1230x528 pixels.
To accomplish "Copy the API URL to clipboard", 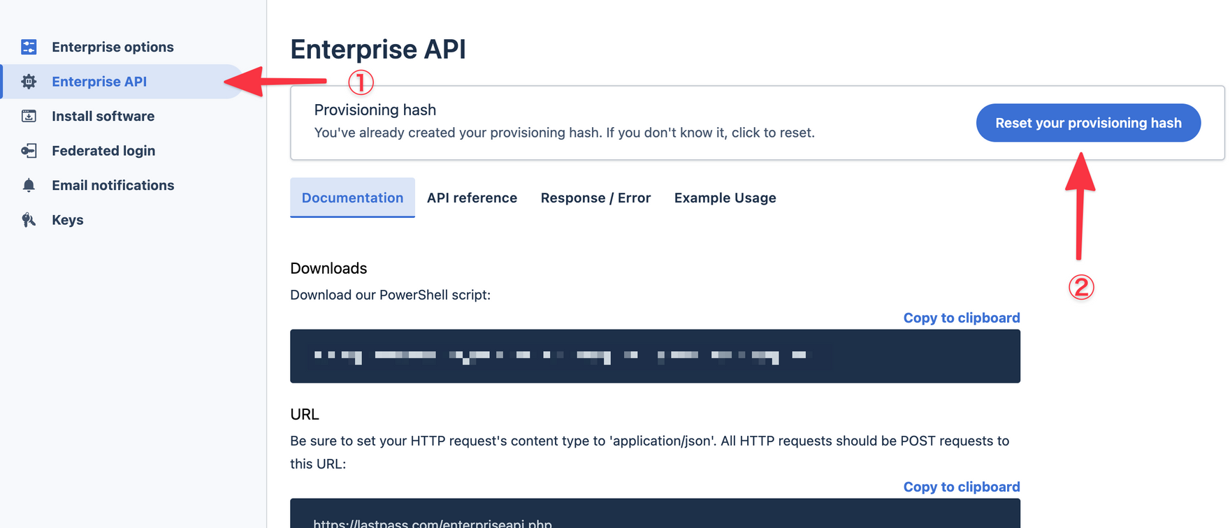I will 962,487.
